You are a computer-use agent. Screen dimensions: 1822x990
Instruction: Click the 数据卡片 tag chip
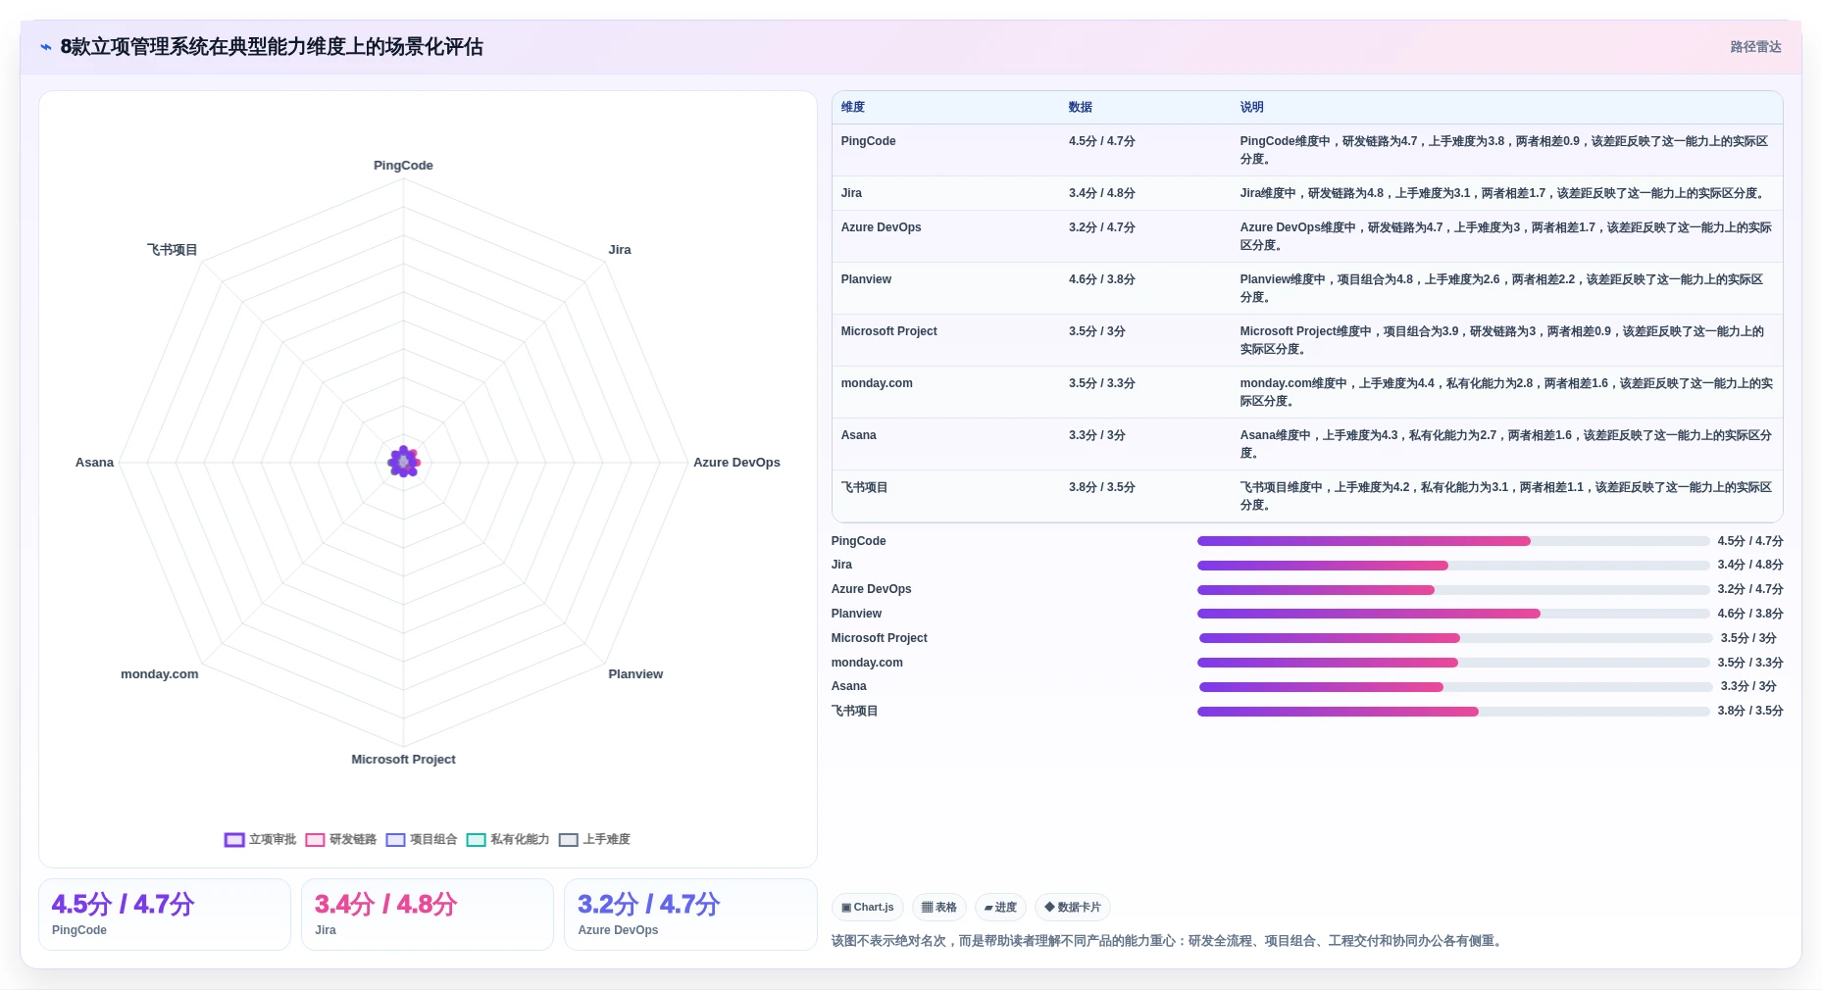click(x=1073, y=907)
